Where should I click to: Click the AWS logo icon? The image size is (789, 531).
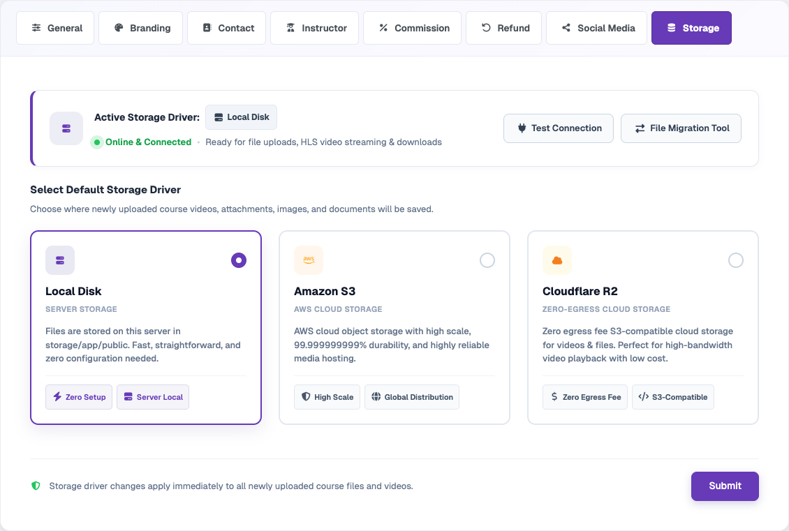click(x=309, y=260)
